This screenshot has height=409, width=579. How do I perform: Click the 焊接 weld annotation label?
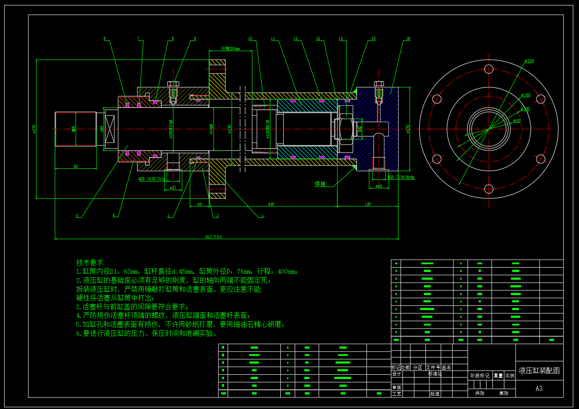320,184
